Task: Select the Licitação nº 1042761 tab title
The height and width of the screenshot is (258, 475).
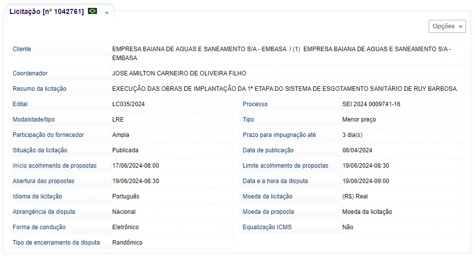Action: pos(47,11)
